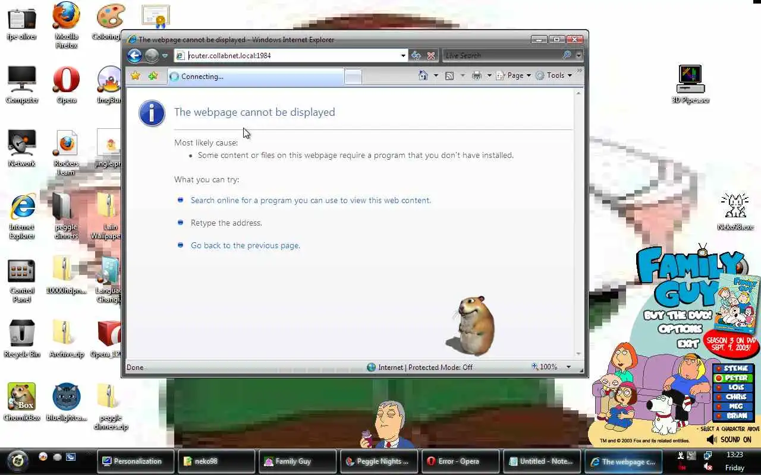Image resolution: width=761 pixels, height=475 pixels.
Task: Open the recent pages dropdown beside Forward
Action: click(x=165, y=56)
